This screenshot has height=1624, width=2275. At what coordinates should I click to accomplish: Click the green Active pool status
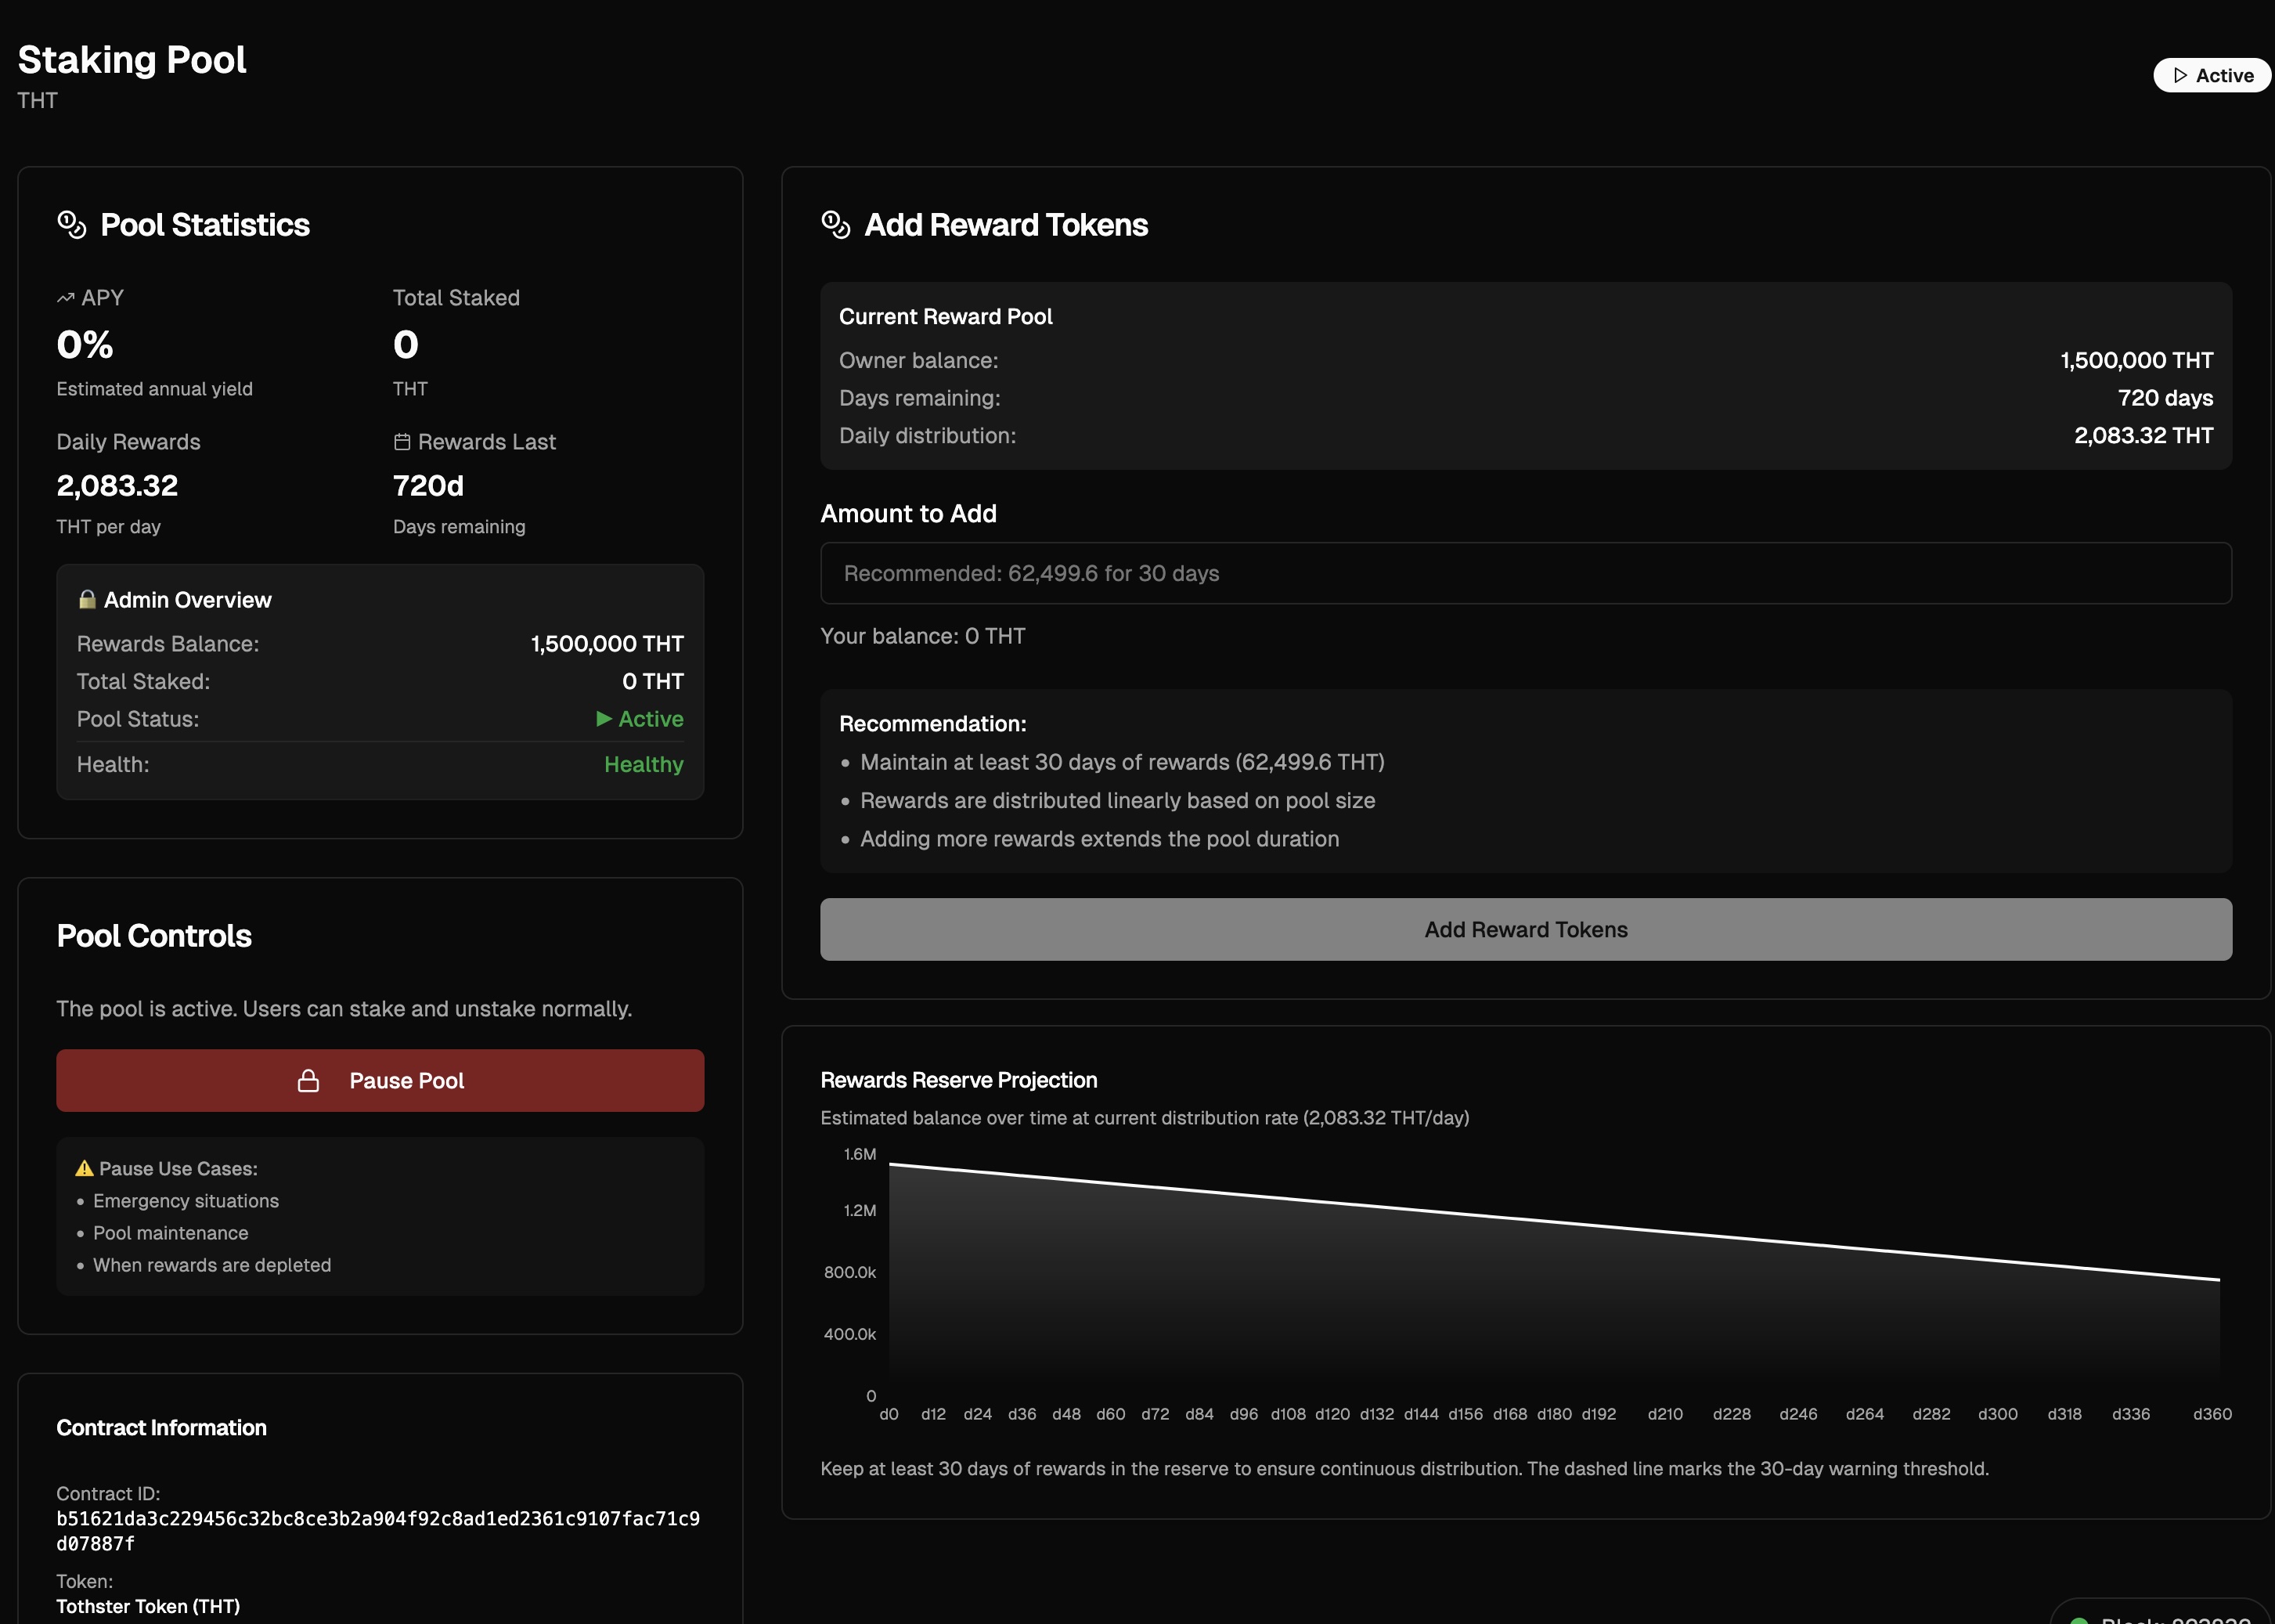(x=640, y=719)
